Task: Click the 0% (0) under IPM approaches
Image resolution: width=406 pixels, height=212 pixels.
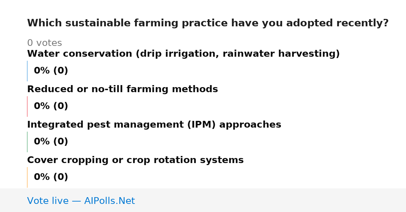Action: click(x=51, y=142)
